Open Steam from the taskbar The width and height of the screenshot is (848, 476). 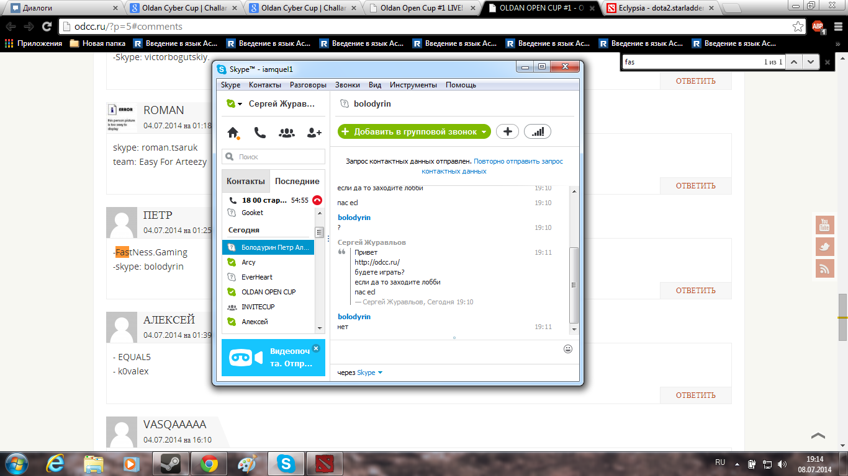point(171,464)
